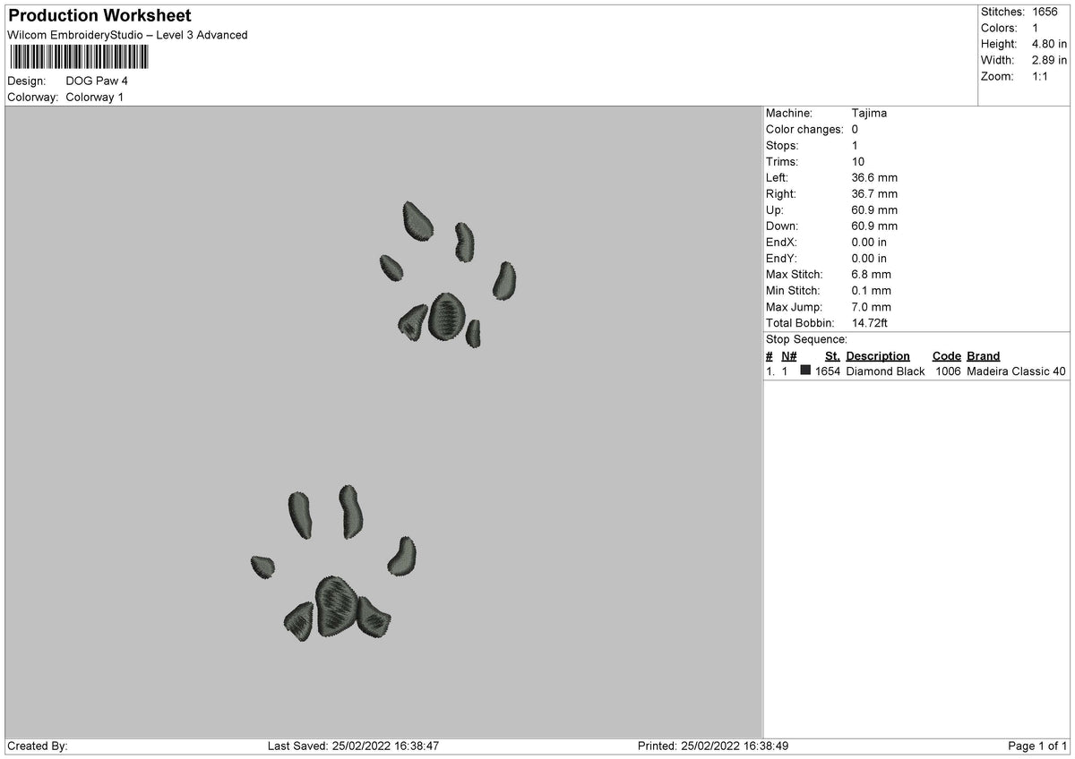Image resolution: width=1075 pixels, height=759 pixels.
Task: Click the Production Worksheet heading
Action: pyautogui.click(x=99, y=16)
